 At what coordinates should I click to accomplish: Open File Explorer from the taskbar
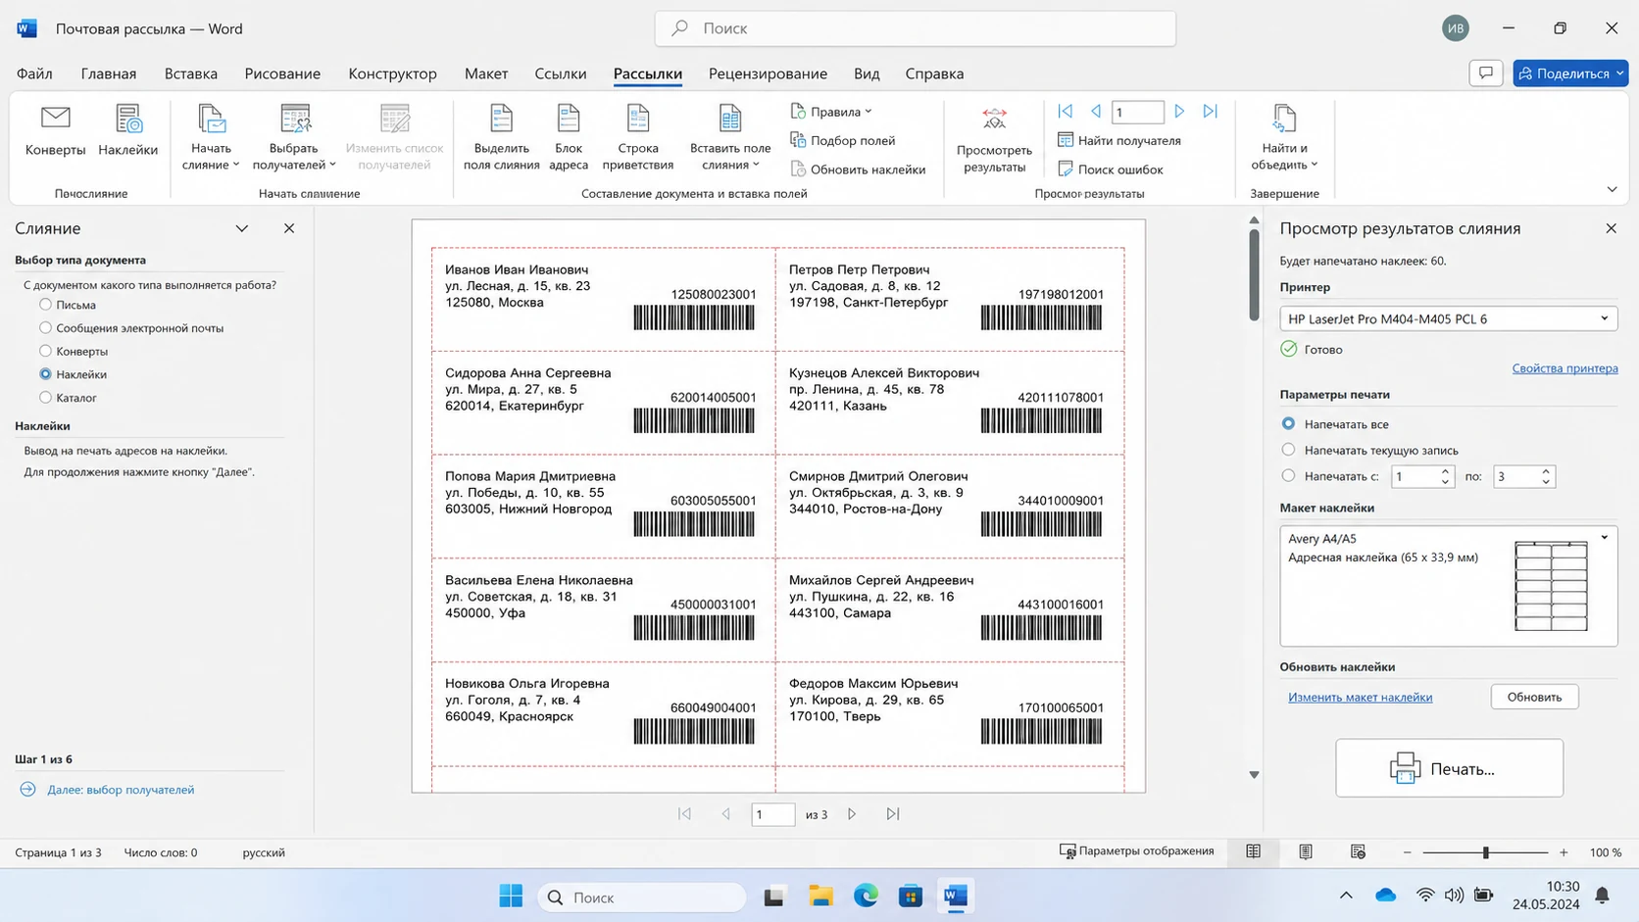coord(820,897)
